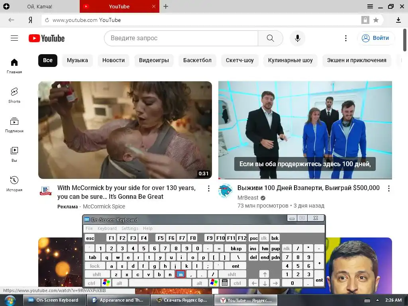Click the Войти sign-in button
The height and width of the screenshot is (306, 408).
tap(376, 38)
